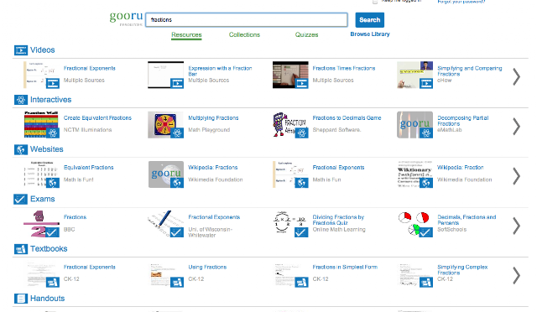This screenshot has height=312, width=537.
Task: Click the Textbooks section heading
Action: point(49,249)
